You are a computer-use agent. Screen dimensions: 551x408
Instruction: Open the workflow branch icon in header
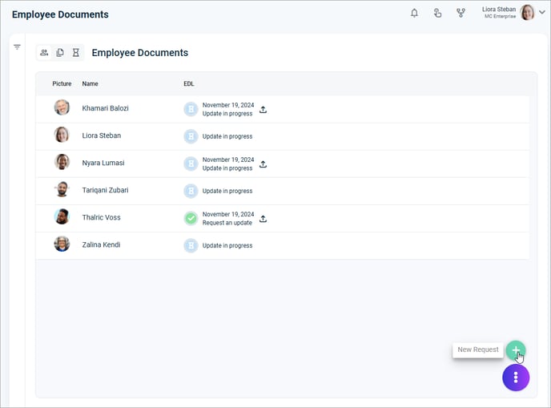pos(461,13)
